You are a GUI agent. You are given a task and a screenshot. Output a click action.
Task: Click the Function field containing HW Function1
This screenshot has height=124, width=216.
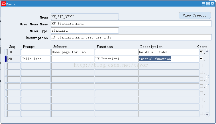(x=116, y=59)
